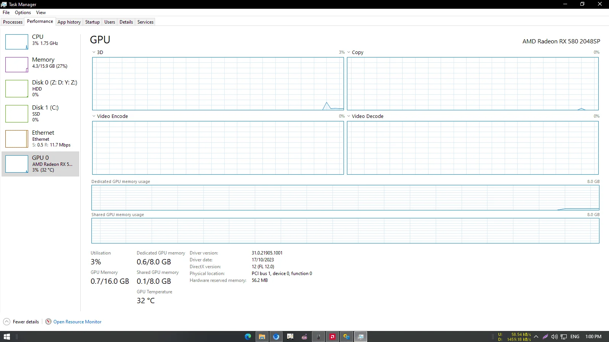Screen dimensions: 609x342
Task: Click the DirectX version 12 (FL 12.0) value
Action: [x=263, y=267]
